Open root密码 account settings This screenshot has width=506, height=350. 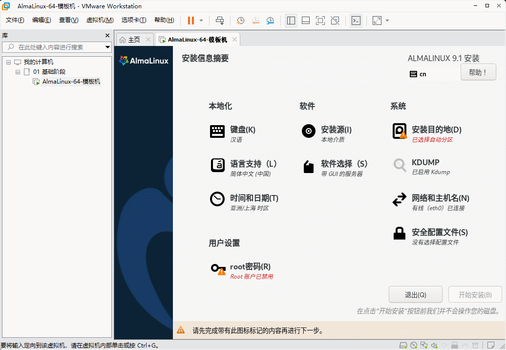point(250,267)
